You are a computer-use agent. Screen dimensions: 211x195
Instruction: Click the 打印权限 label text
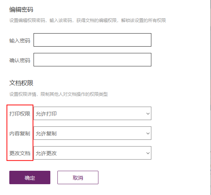20,114
